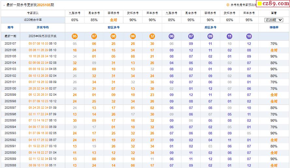Click the orange 08 ball in latest row
290x168 pixels.
coord(114,36)
